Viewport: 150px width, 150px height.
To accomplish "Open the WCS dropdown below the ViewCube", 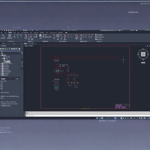I will point(143,63).
